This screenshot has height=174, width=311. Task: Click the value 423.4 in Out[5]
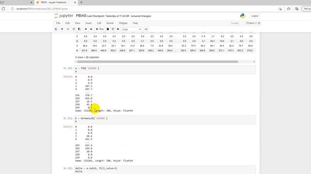pyautogui.click(x=88, y=145)
